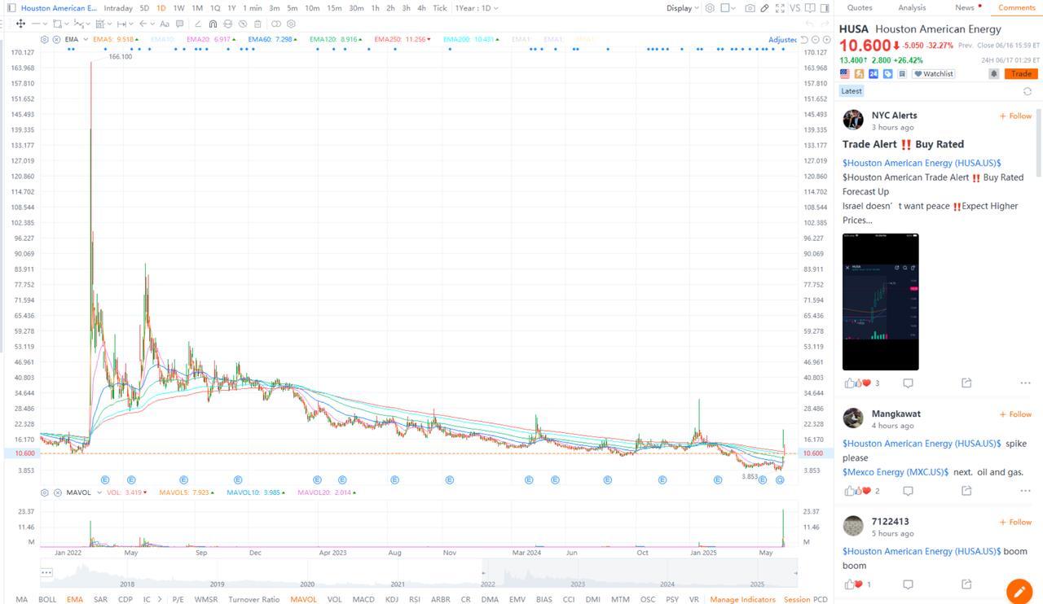Toggle the MAVOL indicator at the bottom
Screen dimensions: 1043x604
pos(303,599)
